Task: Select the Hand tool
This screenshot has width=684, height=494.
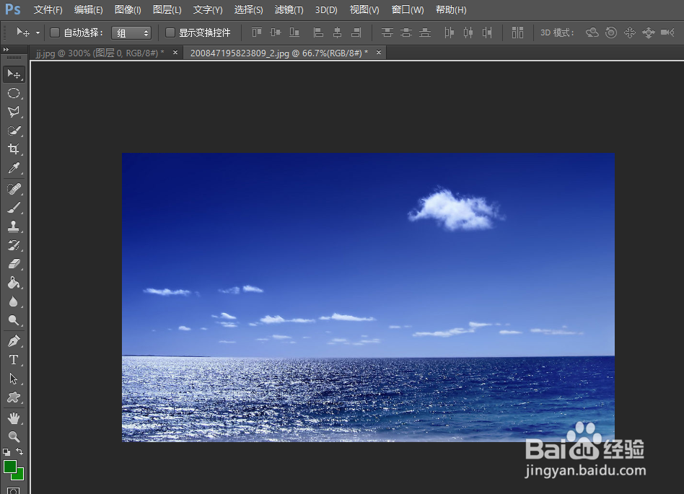Action: pyautogui.click(x=14, y=418)
